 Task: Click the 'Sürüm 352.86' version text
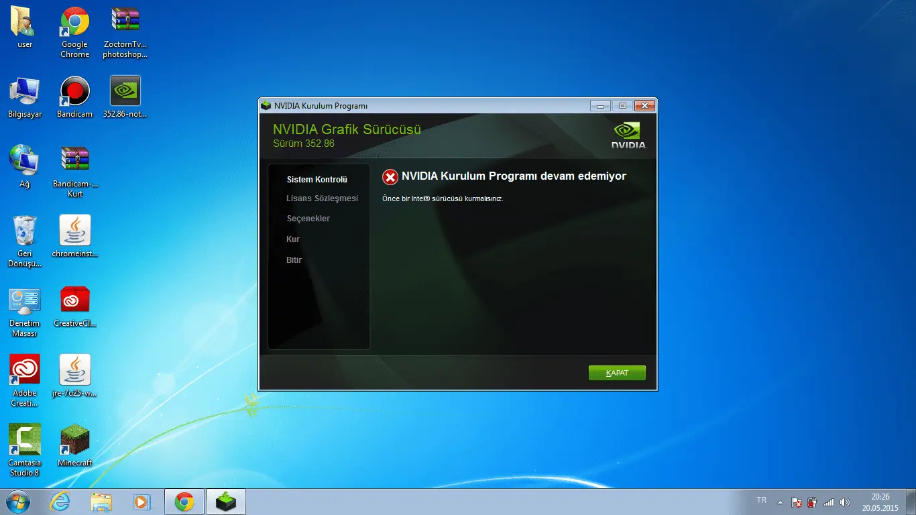coord(304,144)
